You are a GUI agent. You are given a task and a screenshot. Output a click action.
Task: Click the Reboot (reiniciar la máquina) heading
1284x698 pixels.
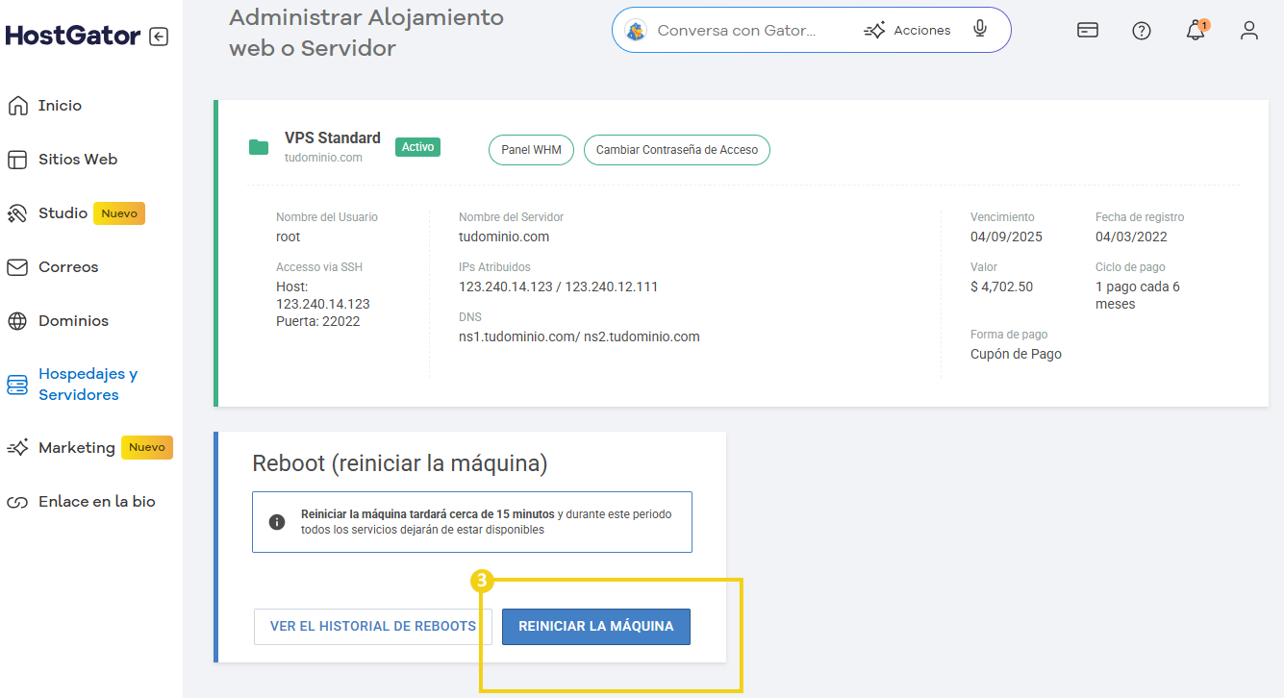coord(400,463)
